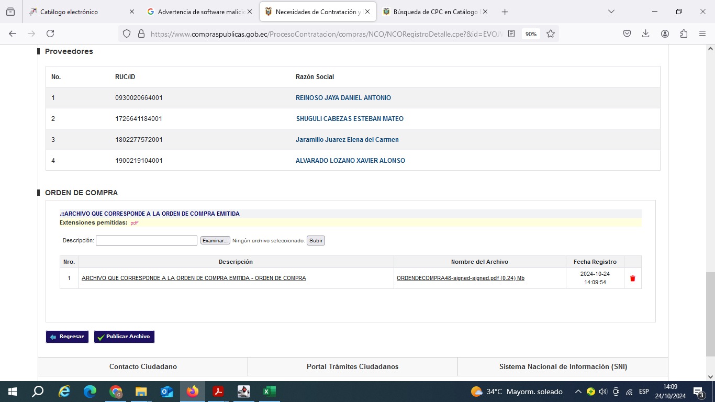Click the Publicar Archivo button
The height and width of the screenshot is (402, 715).
pyautogui.click(x=124, y=337)
